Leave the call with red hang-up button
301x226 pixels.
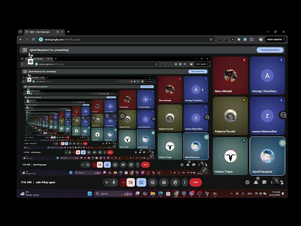(196, 182)
